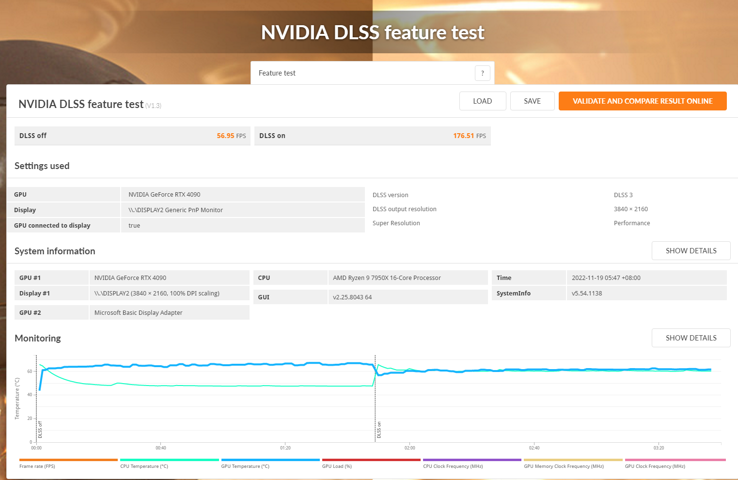
Task: Click the Temperature (°C) axis label
Action: pyautogui.click(x=17, y=399)
